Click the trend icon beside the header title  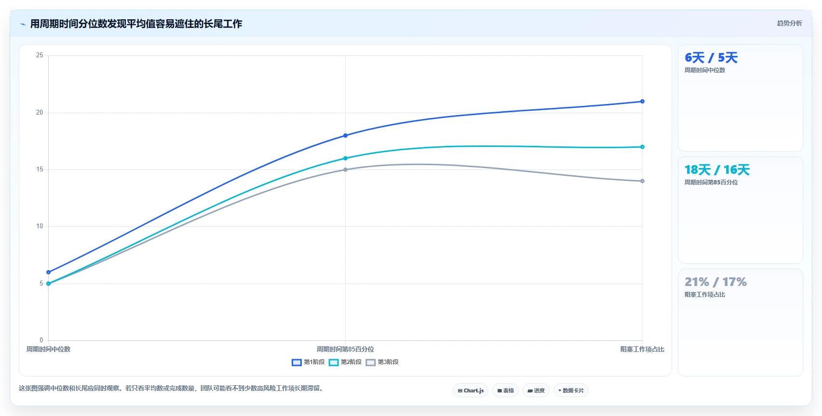pyautogui.click(x=23, y=24)
